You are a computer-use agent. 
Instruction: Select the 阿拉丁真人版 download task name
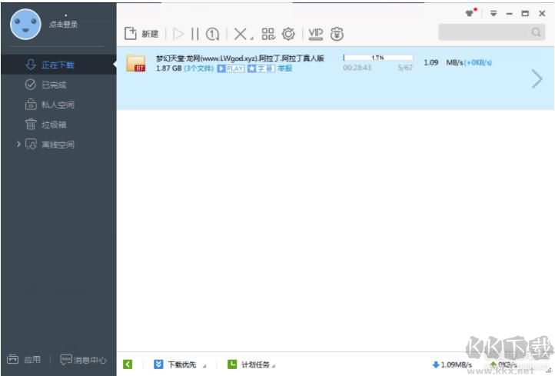240,58
